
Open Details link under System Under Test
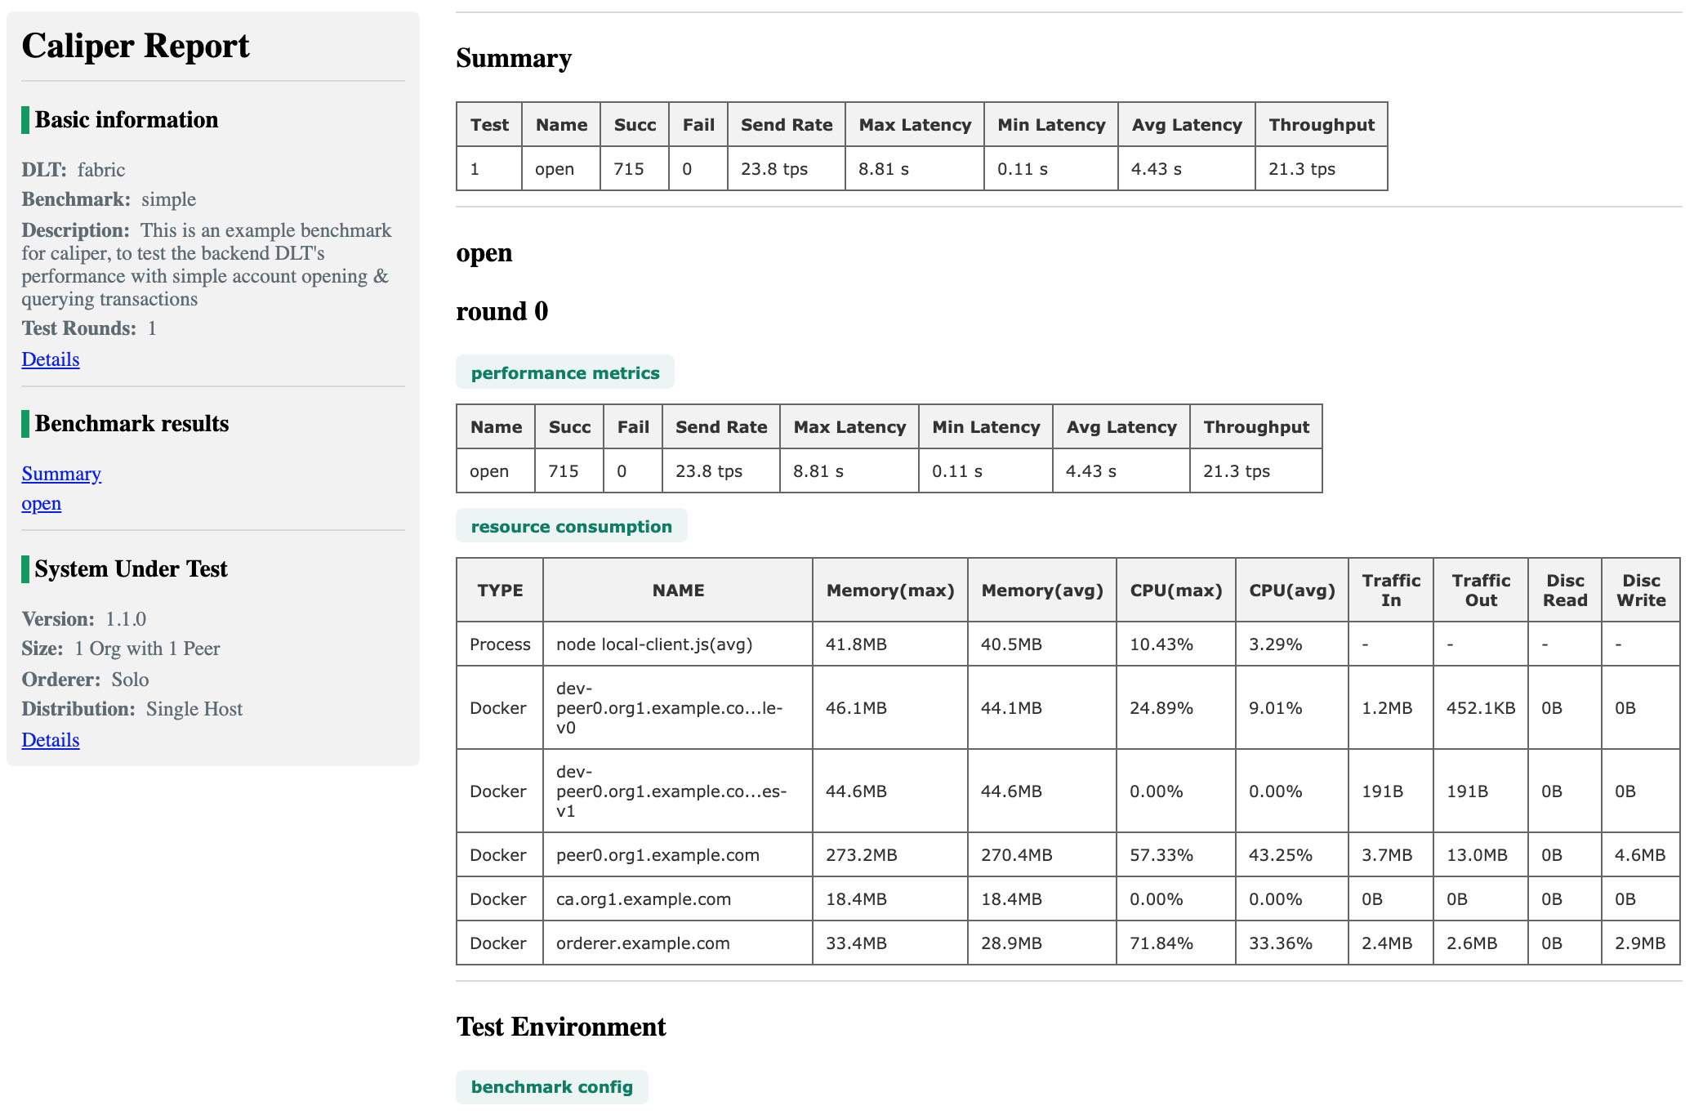click(50, 740)
